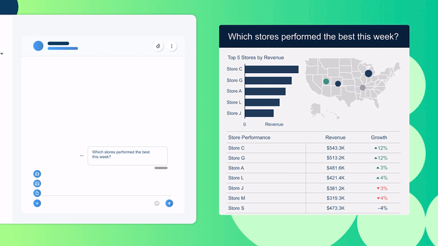The image size is (438, 246).
Task: Click the camera attachment icon
Action: 37,174
